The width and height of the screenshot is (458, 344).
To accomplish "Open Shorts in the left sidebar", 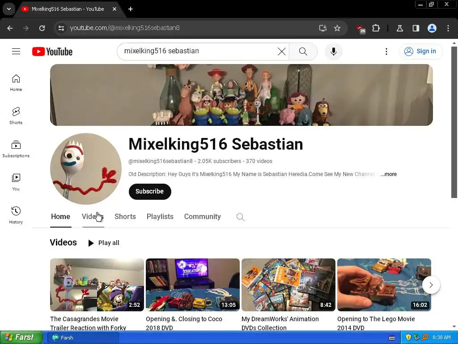I will click(16, 116).
